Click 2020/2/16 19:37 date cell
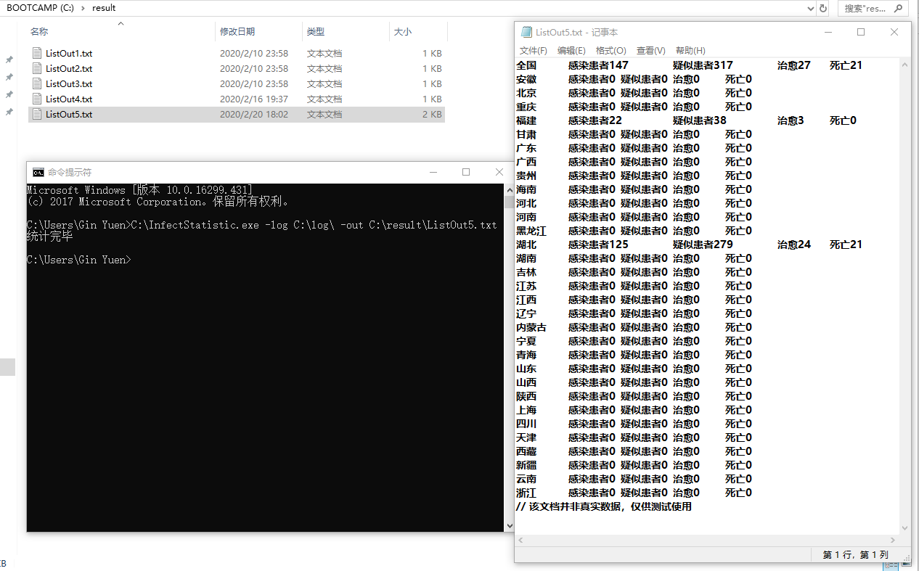Screen dimensions: 919x571 pos(254,99)
